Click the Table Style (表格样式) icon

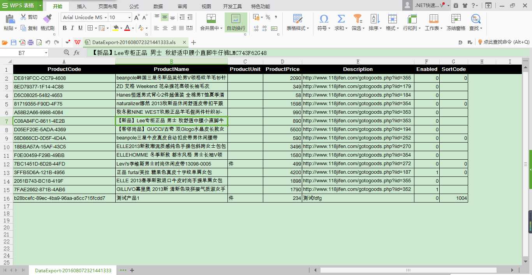(298, 19)
